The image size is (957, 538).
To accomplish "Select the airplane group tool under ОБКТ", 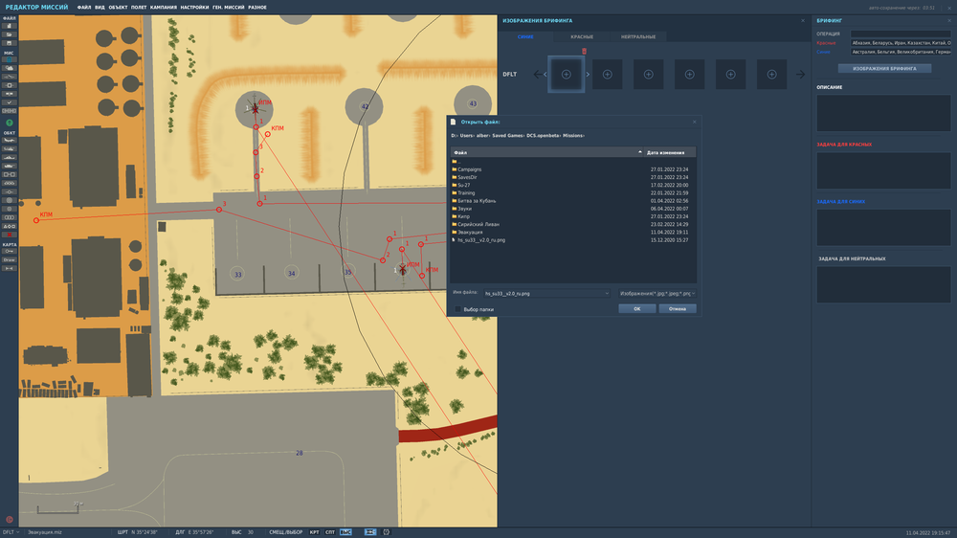I will coord(10,140).
